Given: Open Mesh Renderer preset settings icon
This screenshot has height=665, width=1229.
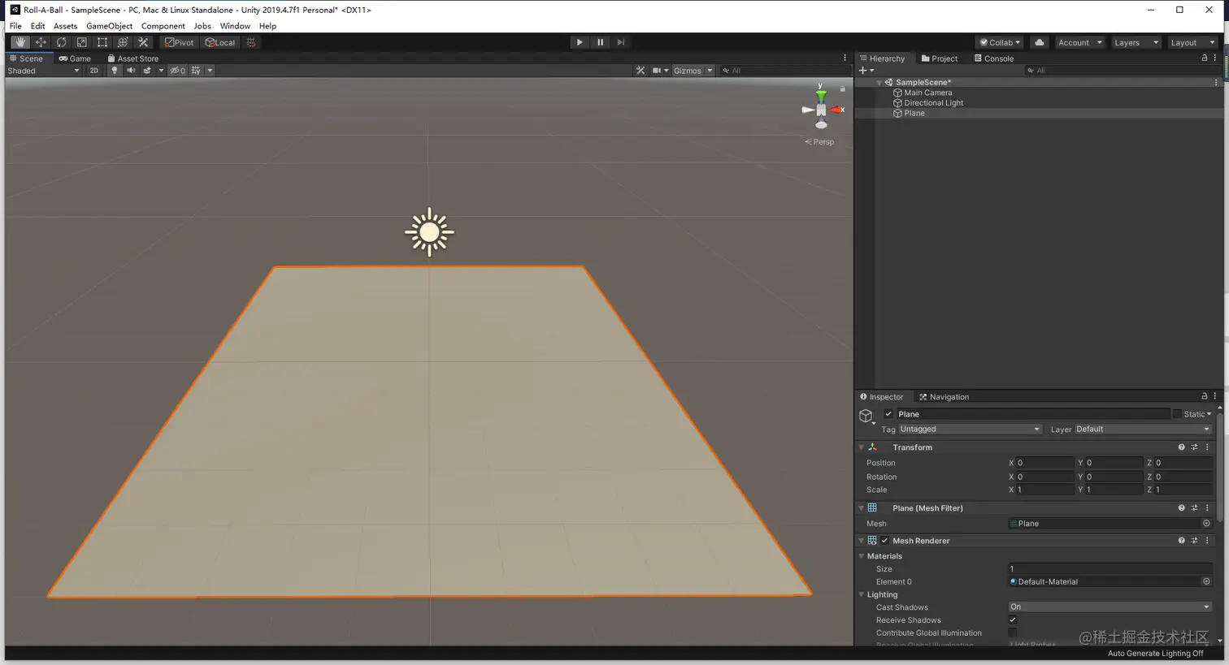Looking at the screenshot, I should 1194,541.
